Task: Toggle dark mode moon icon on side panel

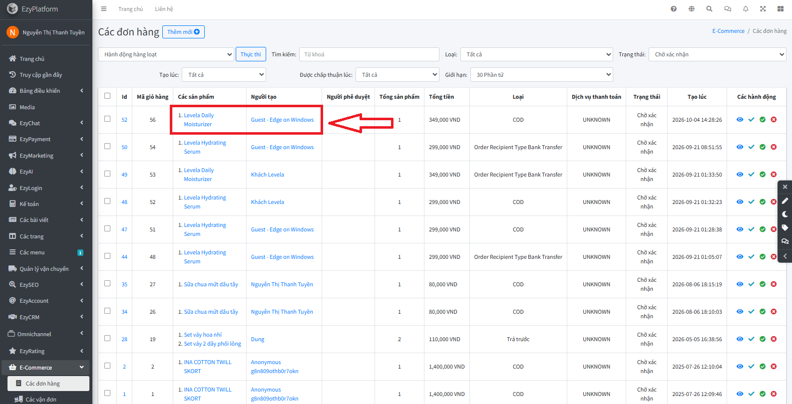Action: (785, 214)
